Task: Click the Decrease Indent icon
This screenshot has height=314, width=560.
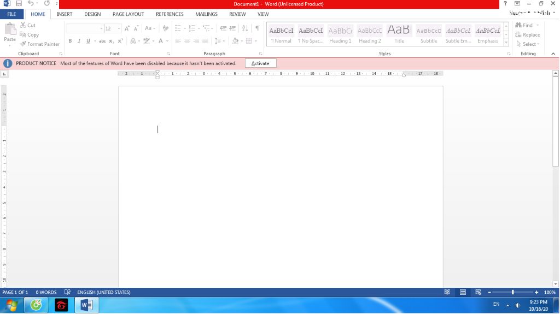Action: [x=223, y=28]
